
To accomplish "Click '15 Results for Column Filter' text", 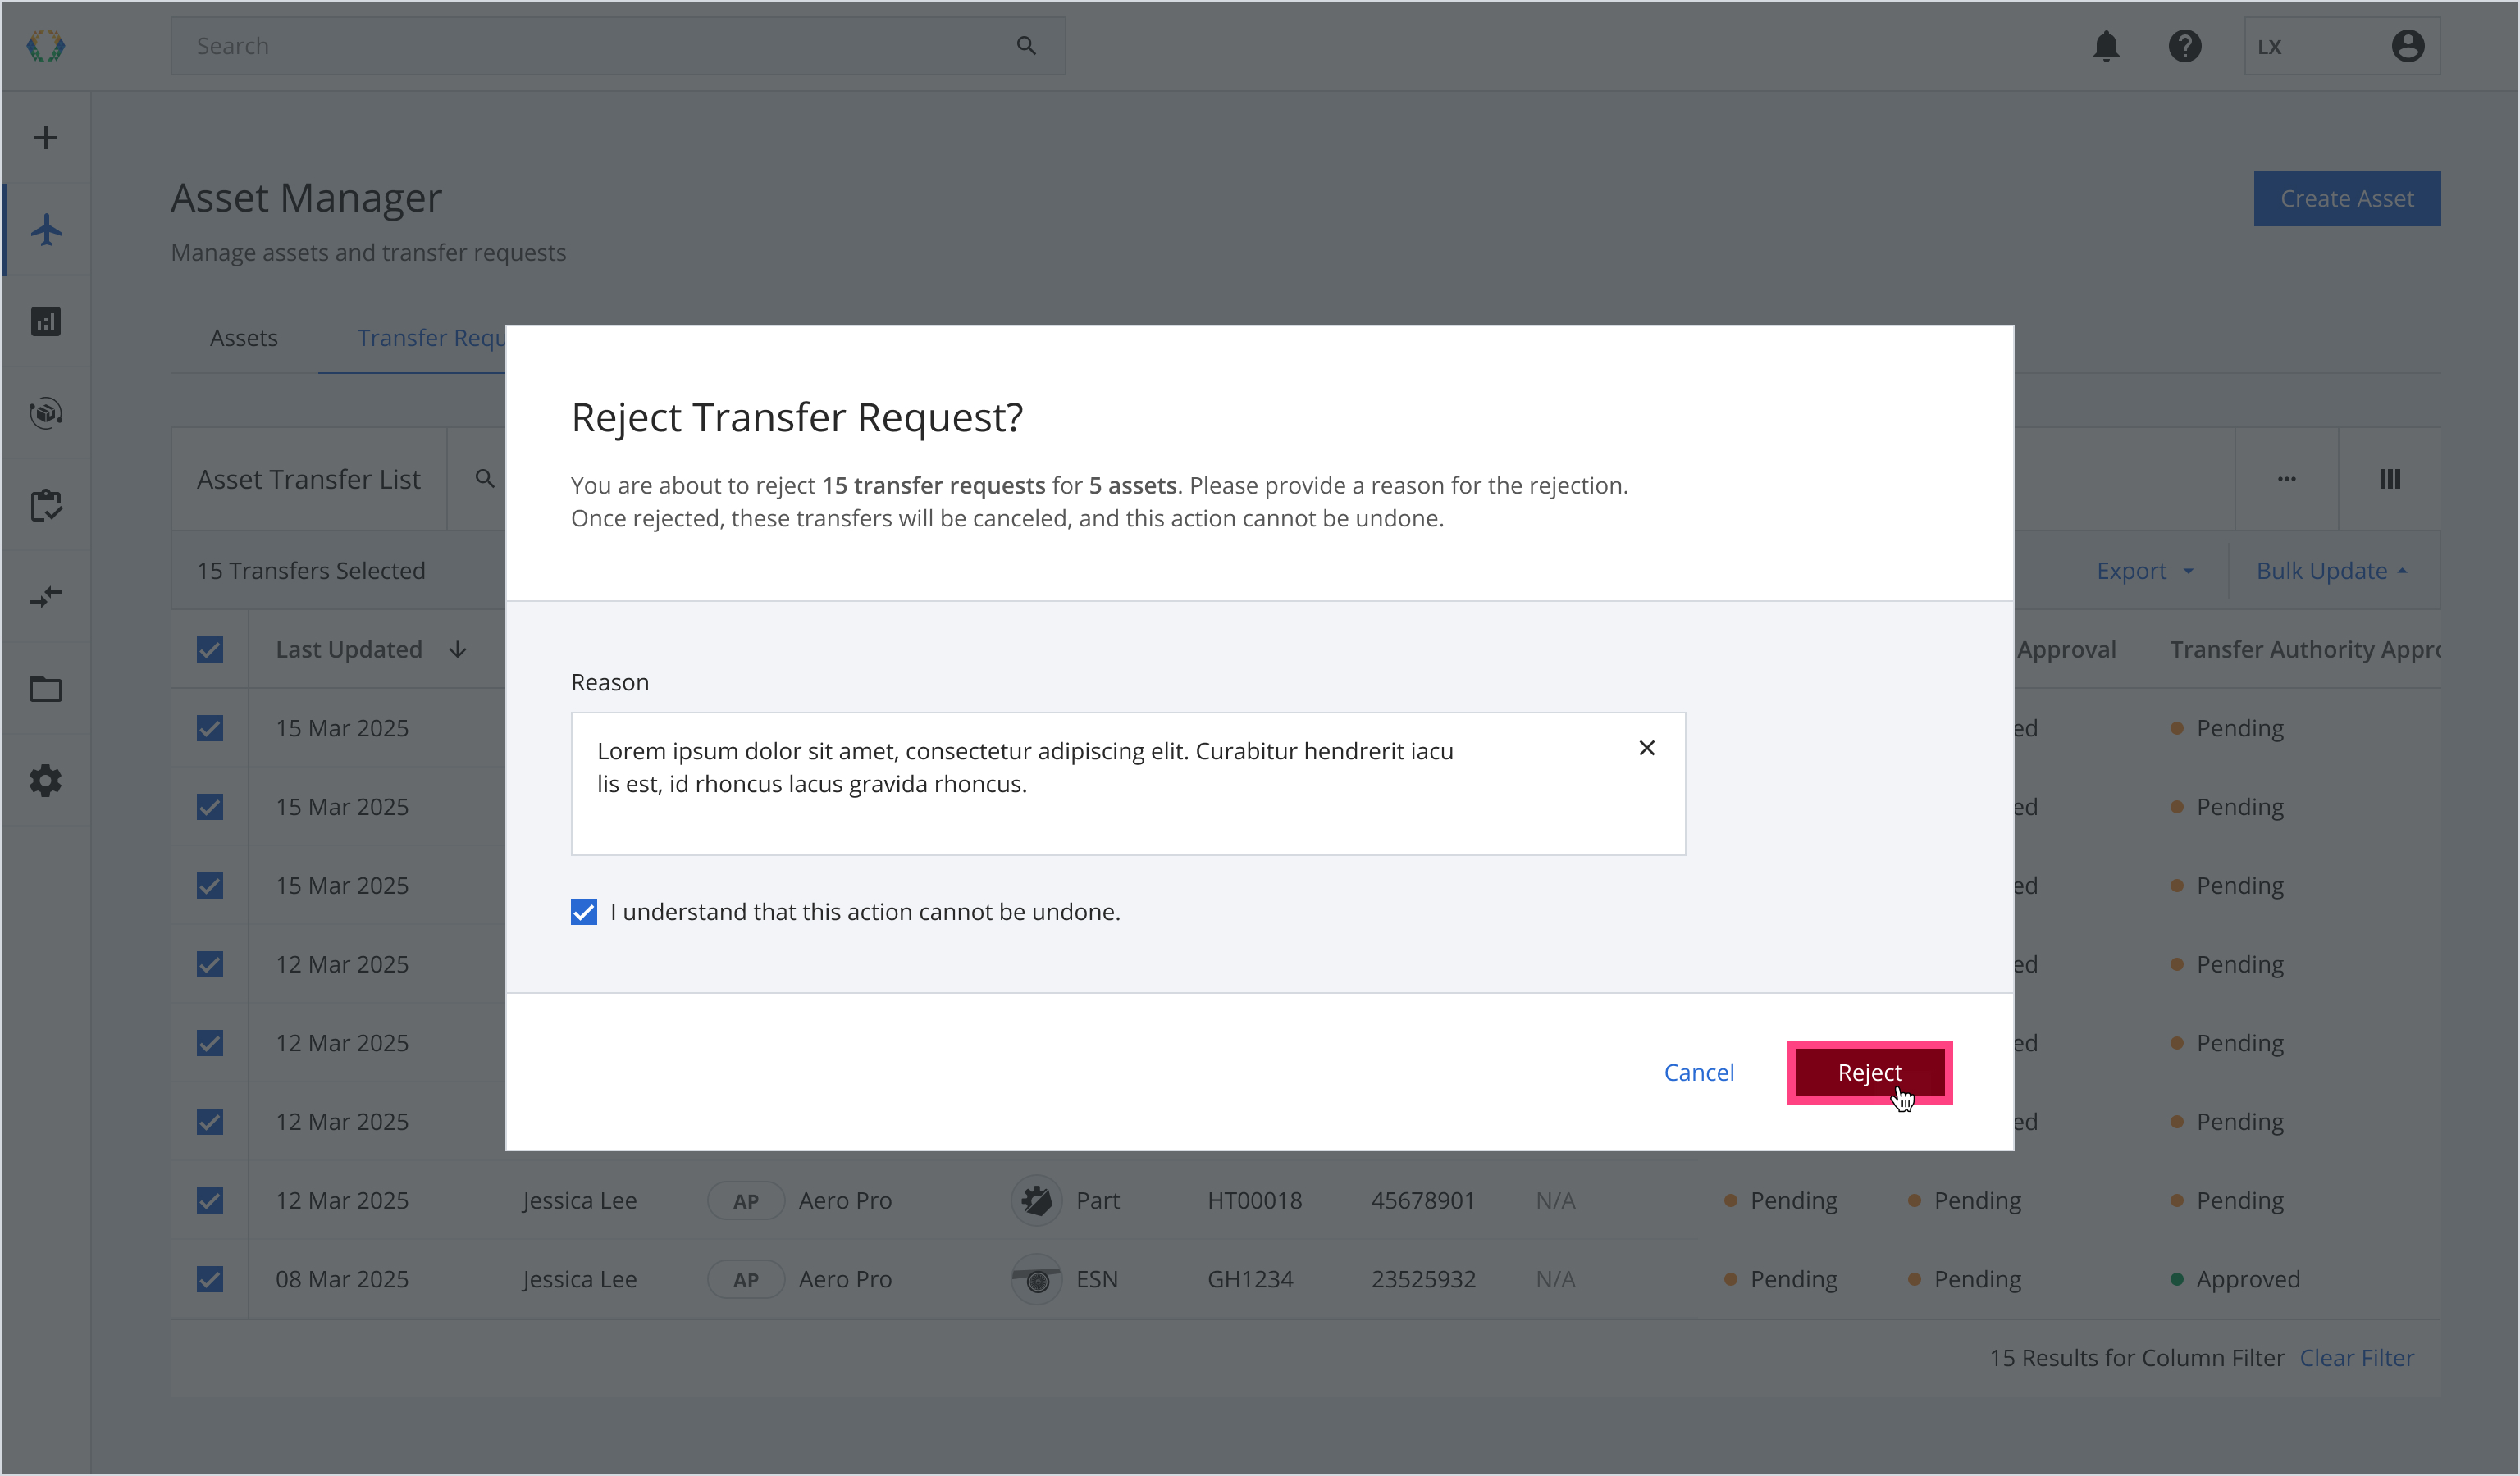I will coord(2137,1358).
